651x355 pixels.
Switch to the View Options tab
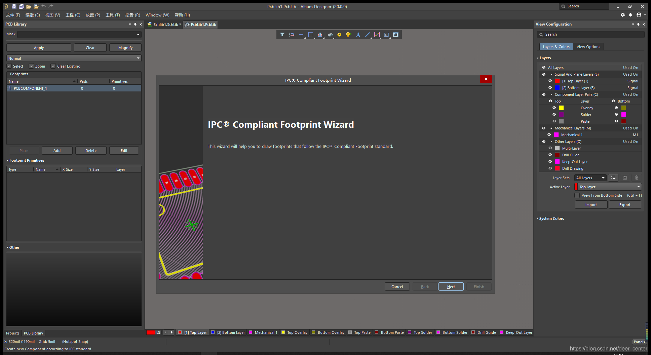(x=588, y=47)
